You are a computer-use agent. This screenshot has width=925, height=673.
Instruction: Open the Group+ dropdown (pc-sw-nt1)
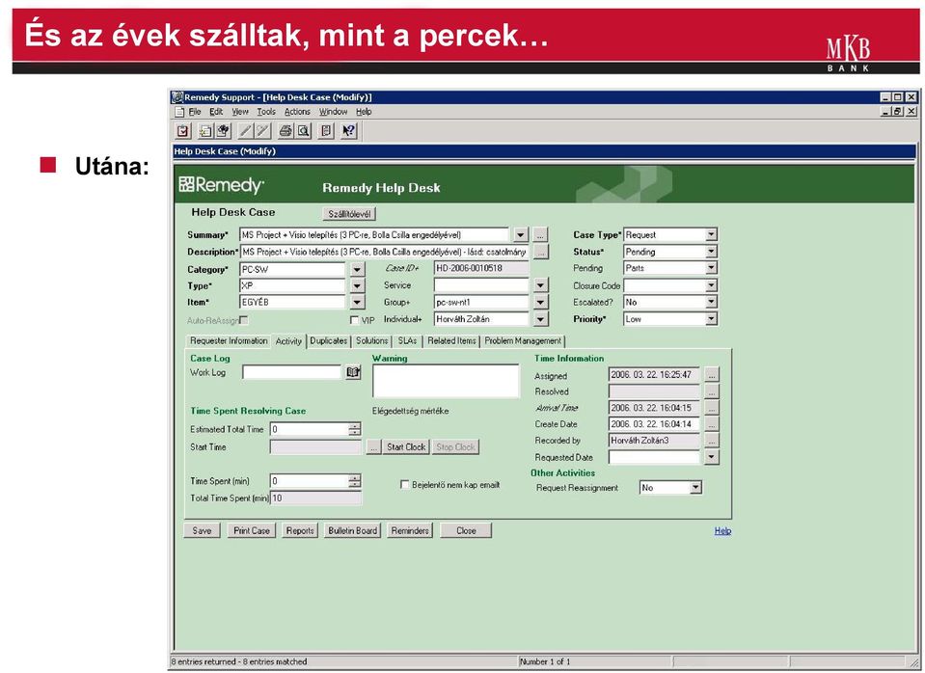point(541,302)
